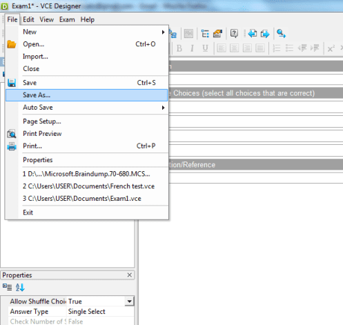Open the Exam menu in menu bar

[67, 19]
